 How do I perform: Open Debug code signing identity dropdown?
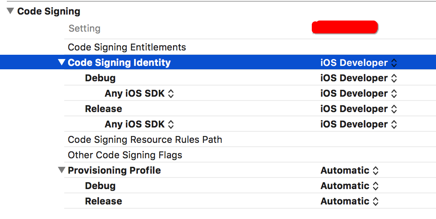358,78
